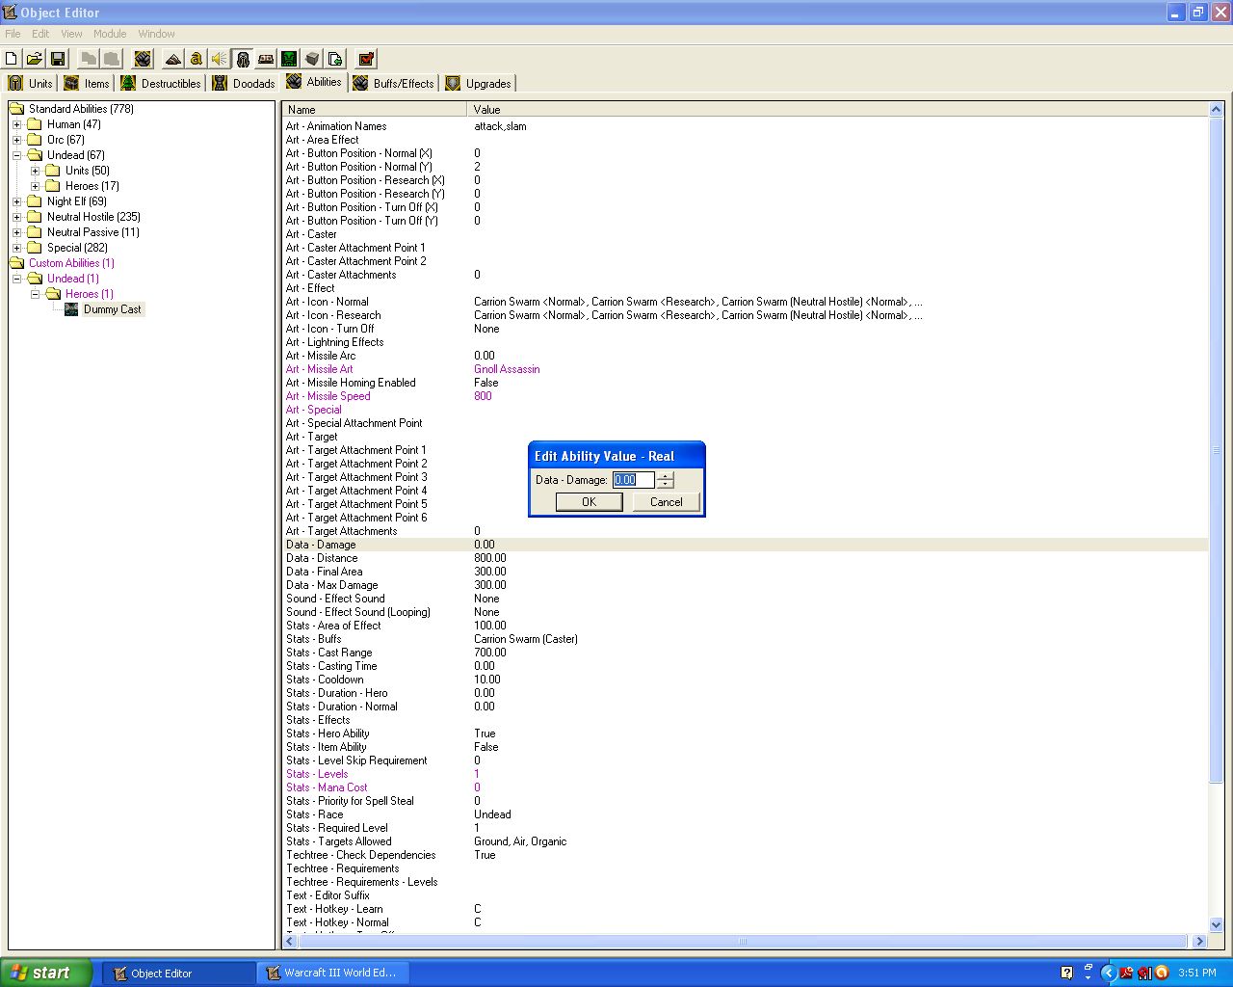Switch to the Units tab
Screen dimensions: 1233x987
pos(31,83)
